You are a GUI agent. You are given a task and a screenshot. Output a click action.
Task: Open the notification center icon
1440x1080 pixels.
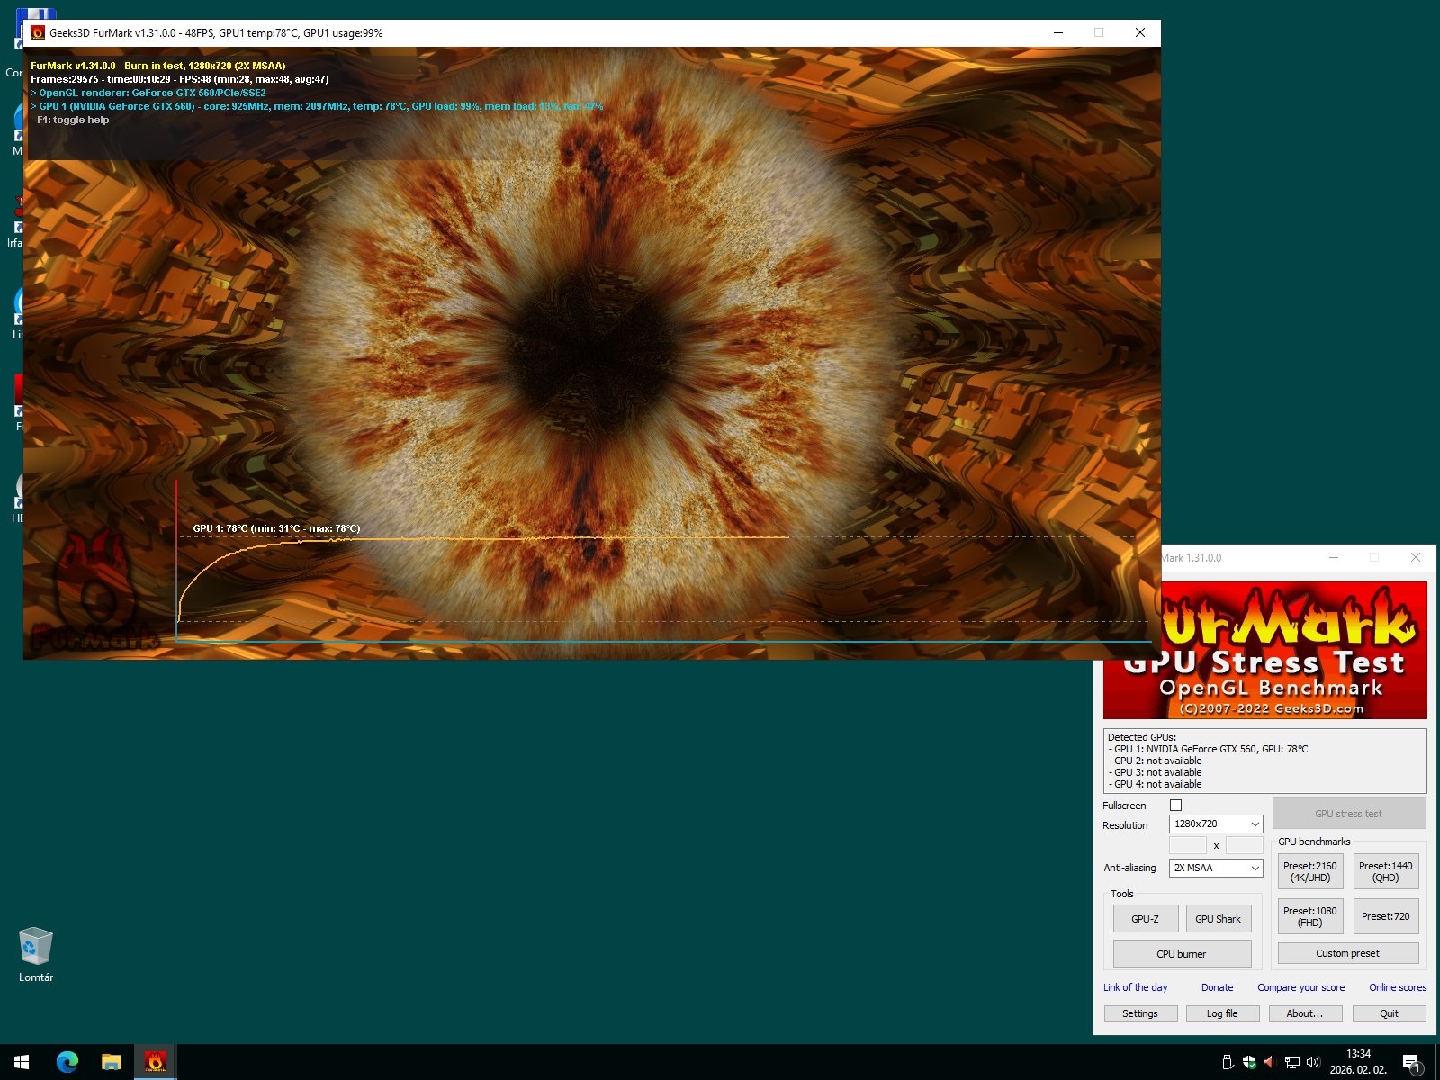[1411, 1062]
